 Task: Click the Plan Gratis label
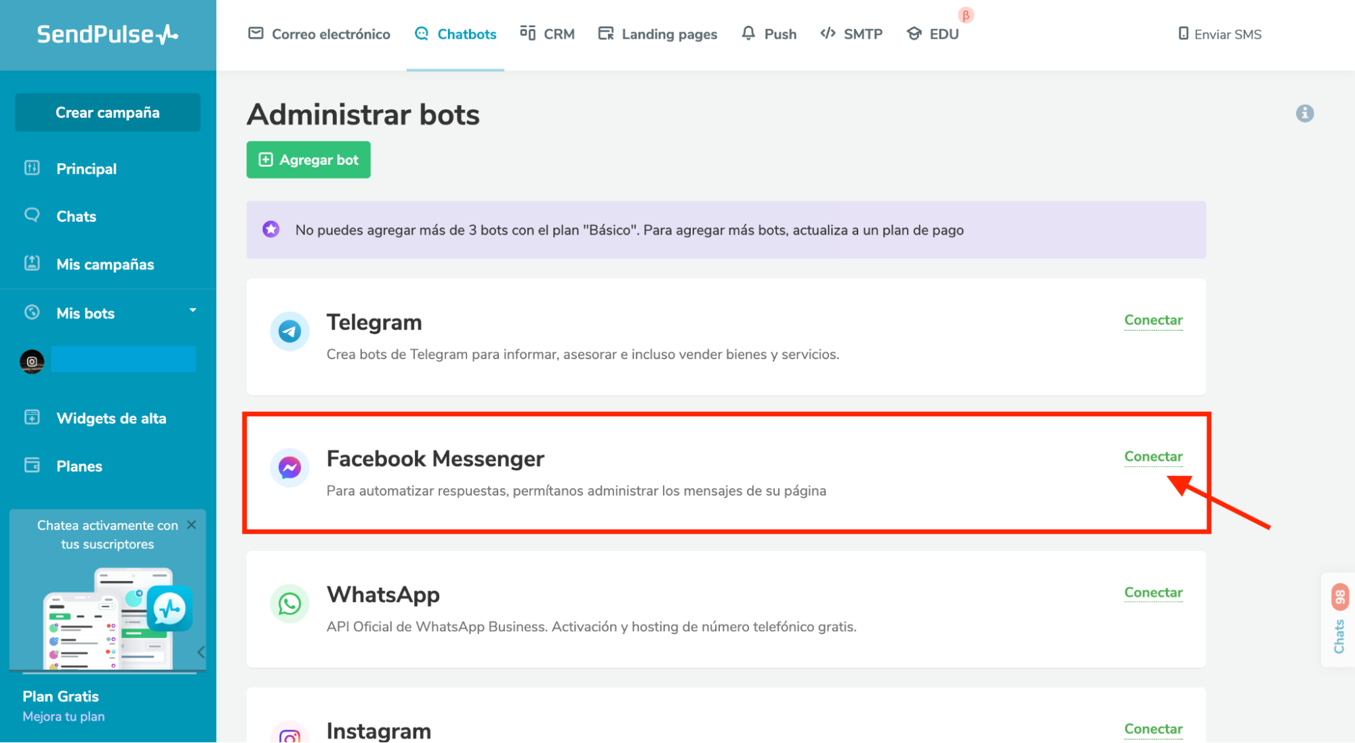tap(60, 696)
